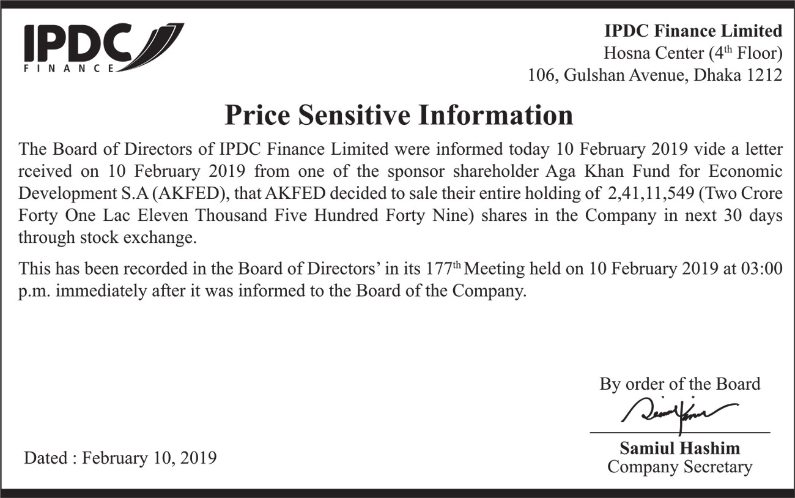
Task: Click the "through stock exchange." phrase
Action: pos(108,237)
